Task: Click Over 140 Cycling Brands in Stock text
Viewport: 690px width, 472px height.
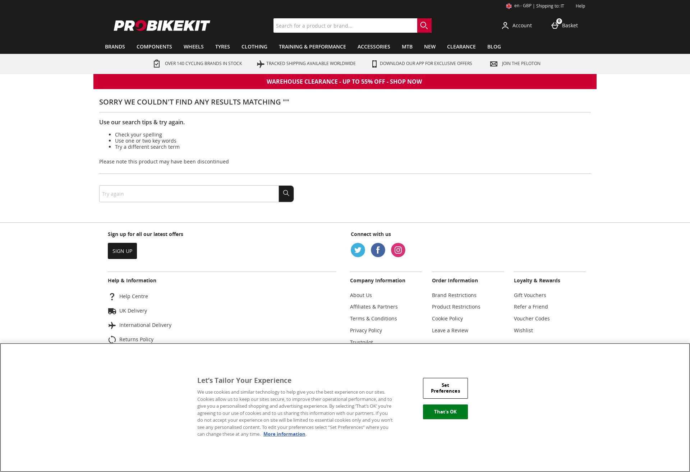Action: 203,64
